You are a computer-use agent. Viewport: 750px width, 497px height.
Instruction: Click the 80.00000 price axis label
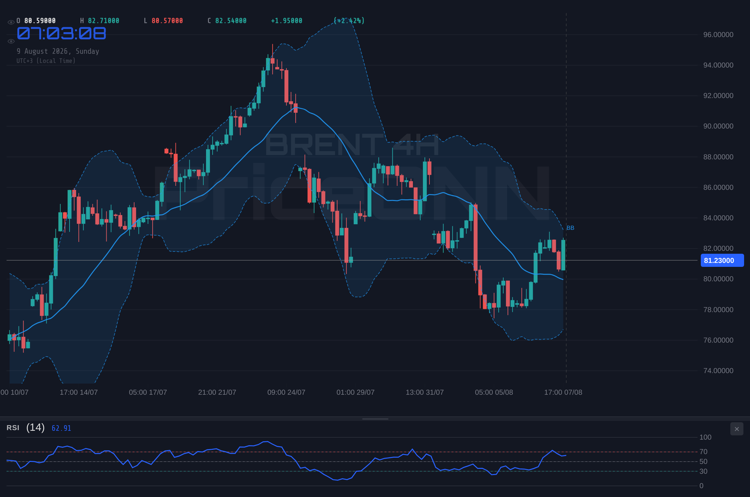point(718,279)
